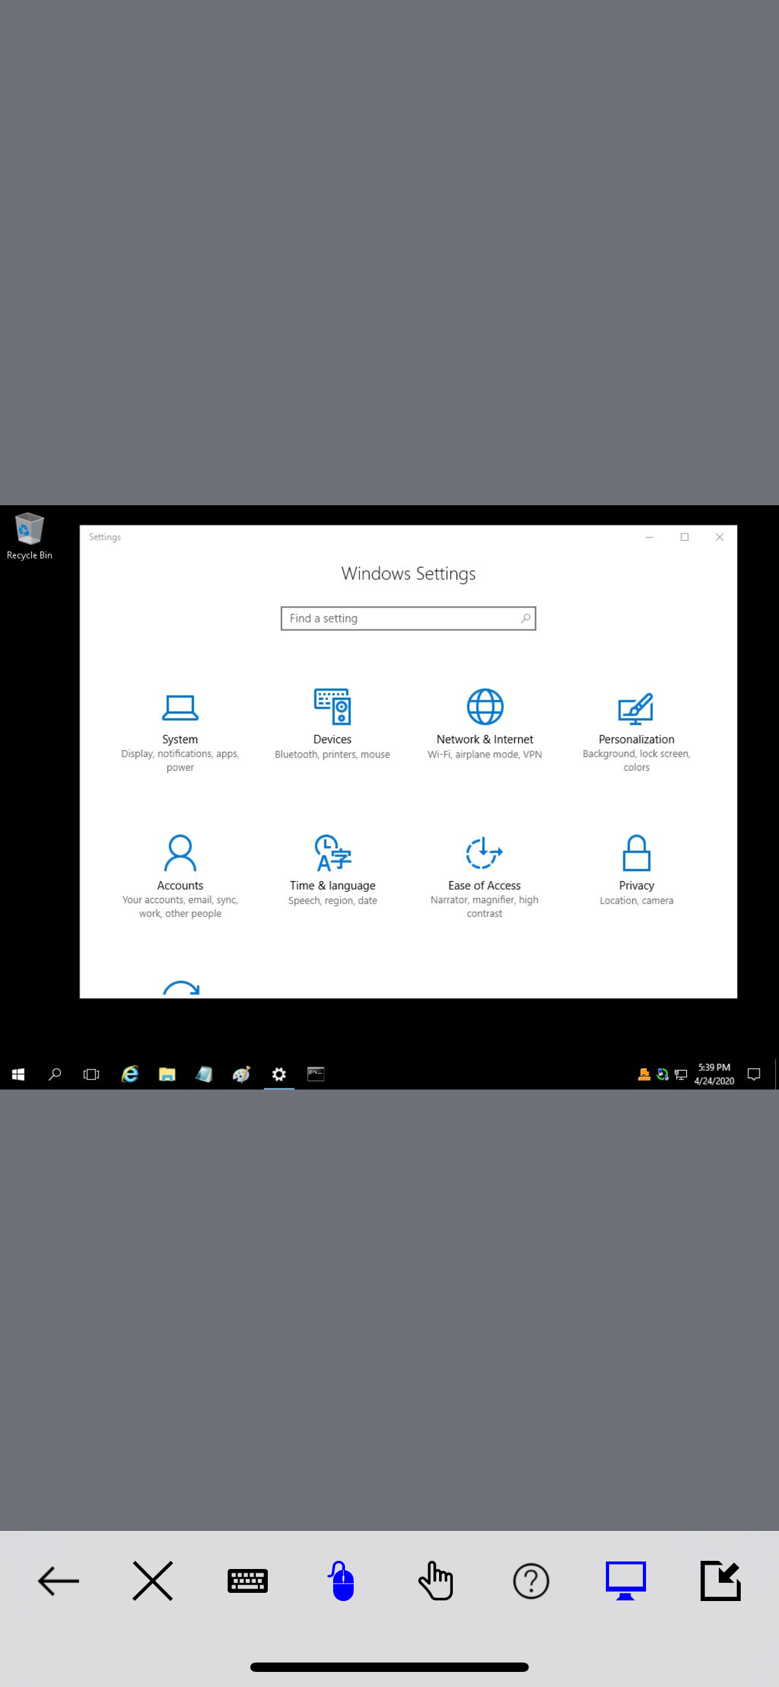Open the help question mark icon
The height and width of the screenshot is (1687, 779).
(x=531, y=1581)
